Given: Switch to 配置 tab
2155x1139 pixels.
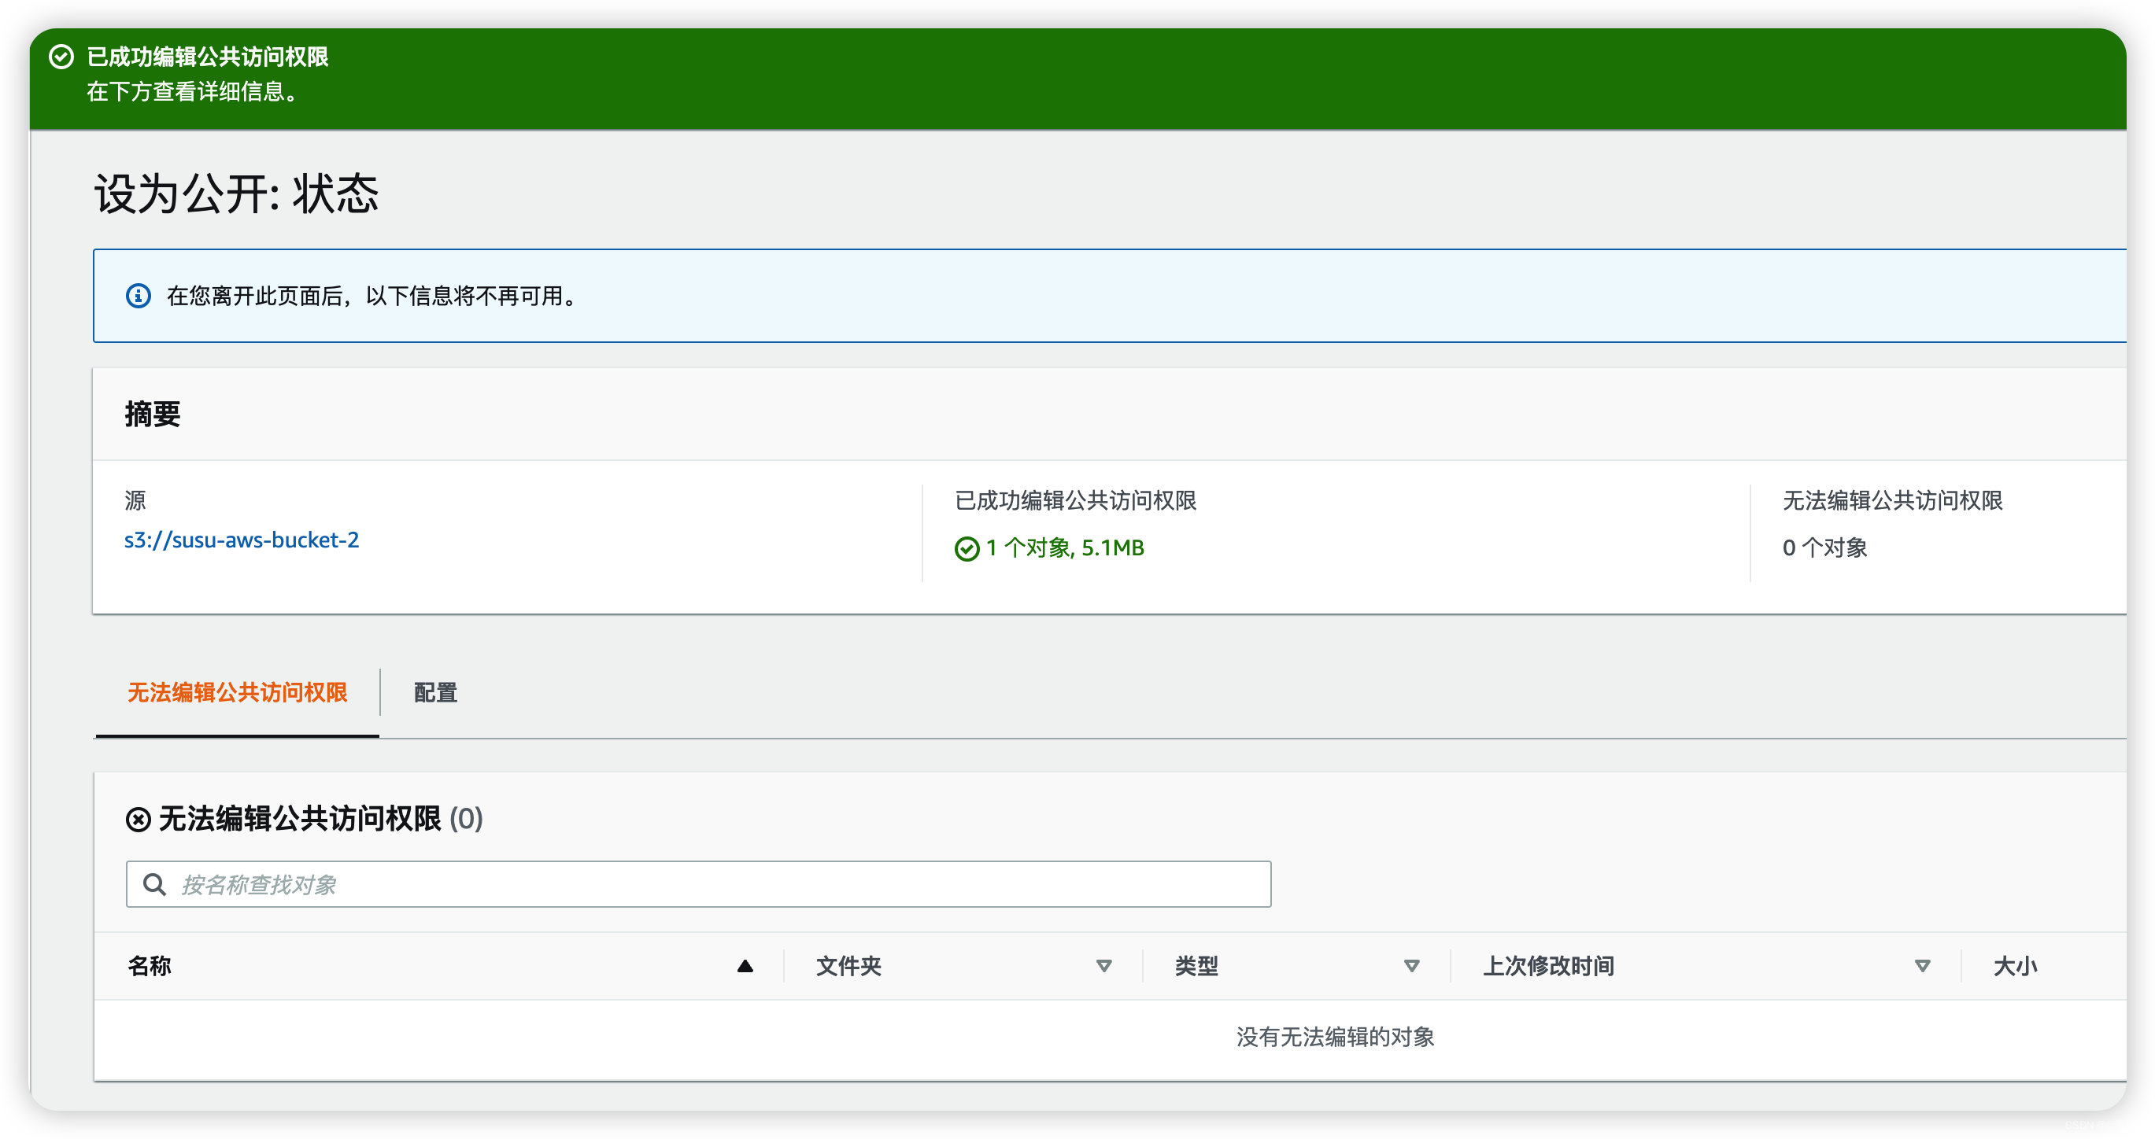Looking at the screenshot, I should tap(436, 693).
